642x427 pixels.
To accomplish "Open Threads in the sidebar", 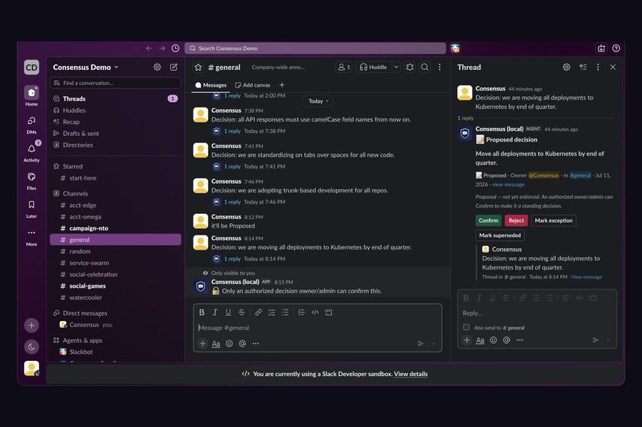I will tap(115, 99).
